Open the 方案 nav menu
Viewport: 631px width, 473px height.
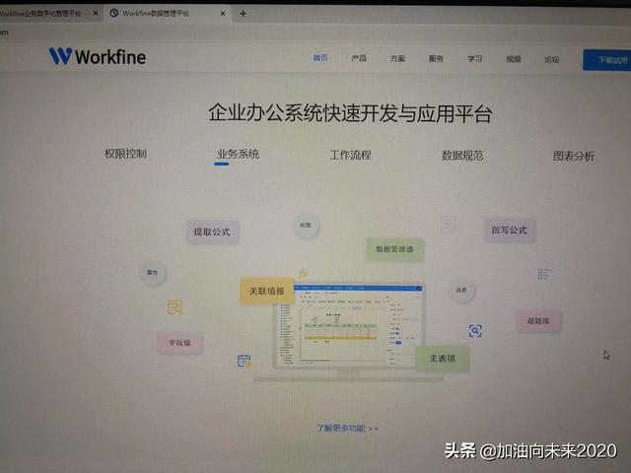pyautogui.click(x=397, y=58)
